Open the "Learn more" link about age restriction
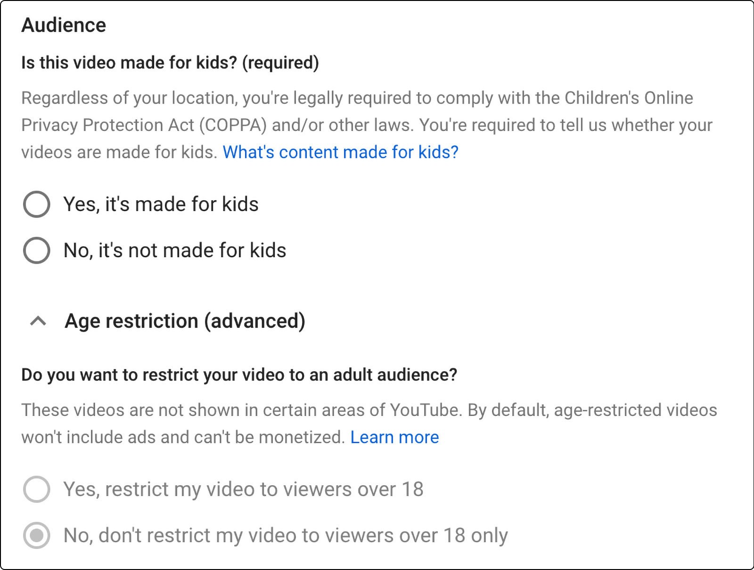This screenshot has width=754, height=570. (394, 438)
